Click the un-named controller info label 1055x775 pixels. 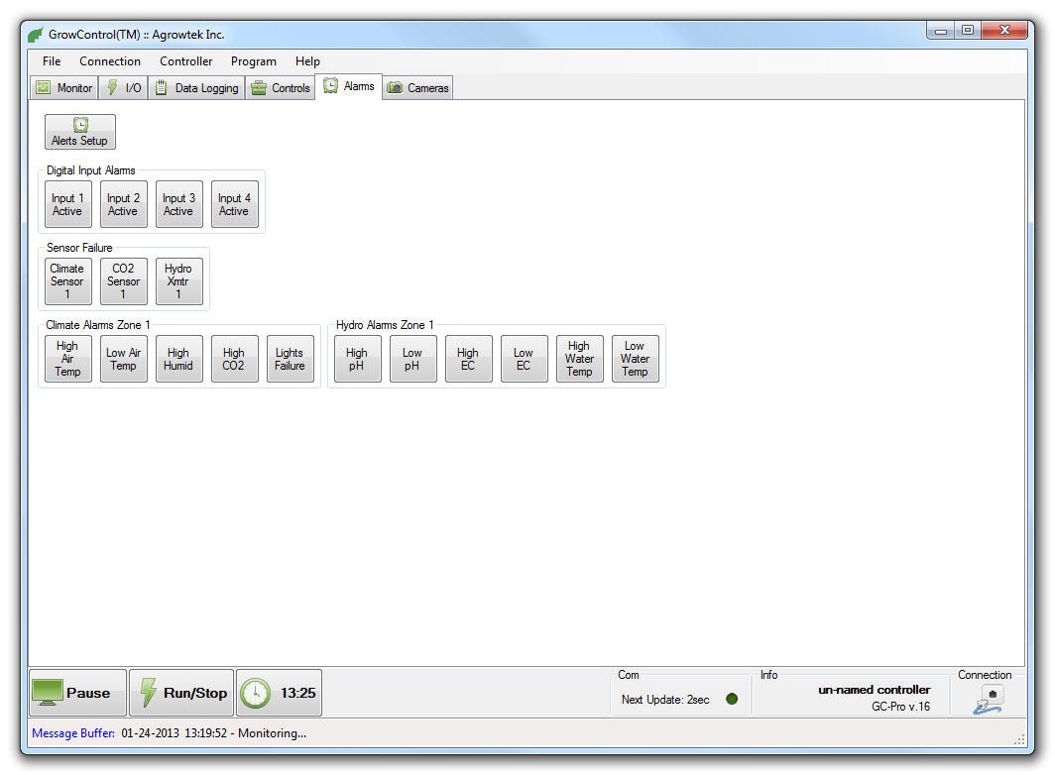coord(874,690)
